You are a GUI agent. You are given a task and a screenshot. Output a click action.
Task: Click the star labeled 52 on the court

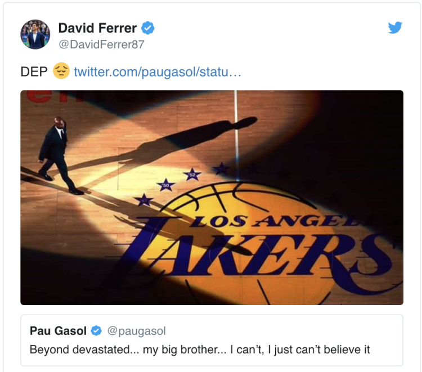[192, 175]
